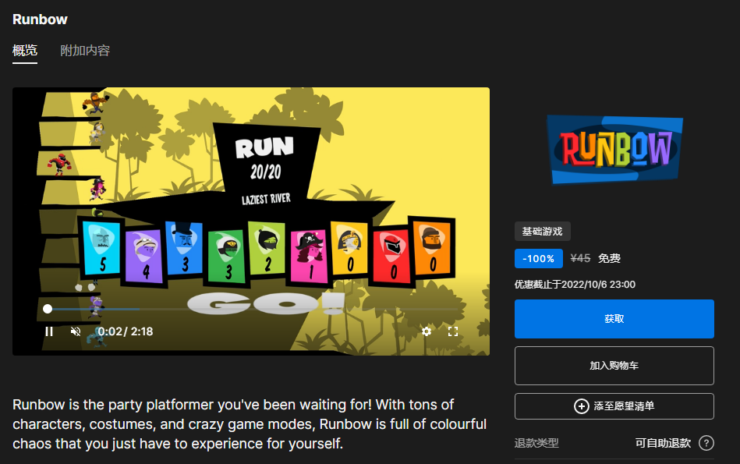Click the video timestamp 0:02 / 2:18
This screenshot has height=464, width=740.
tap(125, 331)
